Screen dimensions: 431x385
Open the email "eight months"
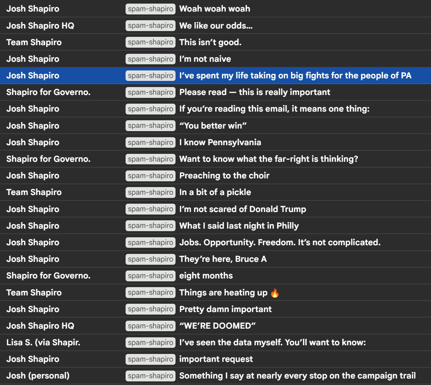206,276
